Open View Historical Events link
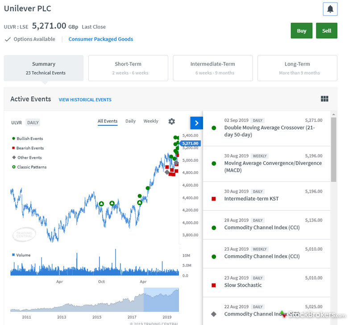The image size is (357, 325). [85, 99]
